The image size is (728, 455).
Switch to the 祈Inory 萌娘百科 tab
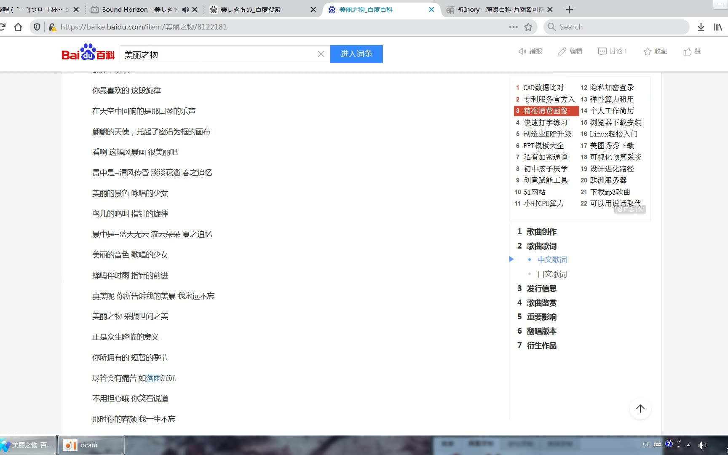point(497,9)
